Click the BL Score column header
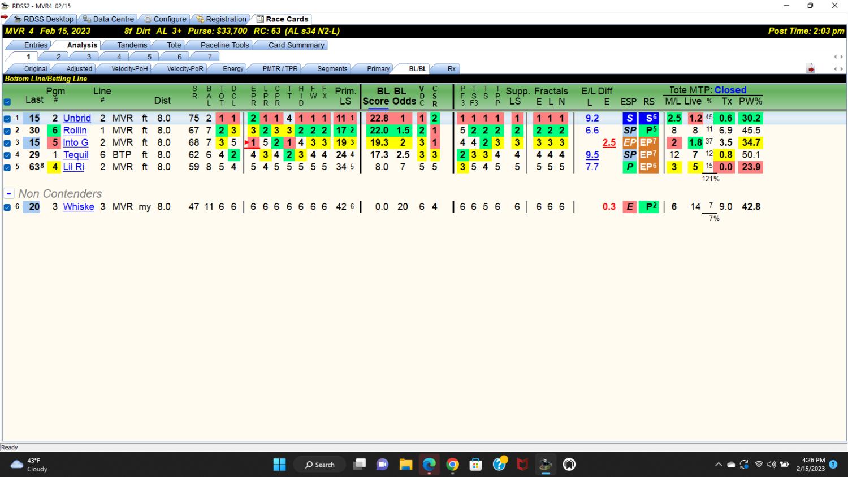 click(x=375, y=96)
